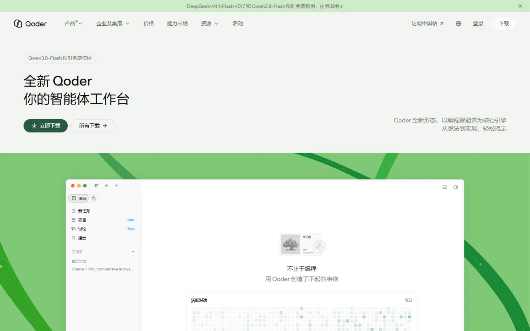Add a workspace with the 工作区 plus icon

[133, 252]
